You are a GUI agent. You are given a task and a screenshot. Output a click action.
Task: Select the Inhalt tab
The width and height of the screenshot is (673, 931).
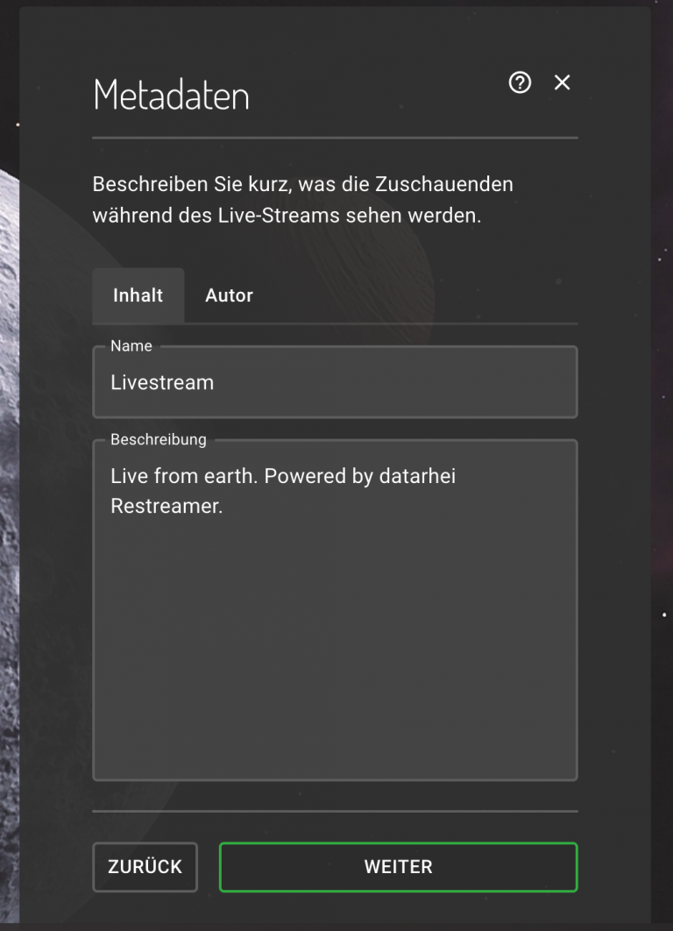(138, 295)
